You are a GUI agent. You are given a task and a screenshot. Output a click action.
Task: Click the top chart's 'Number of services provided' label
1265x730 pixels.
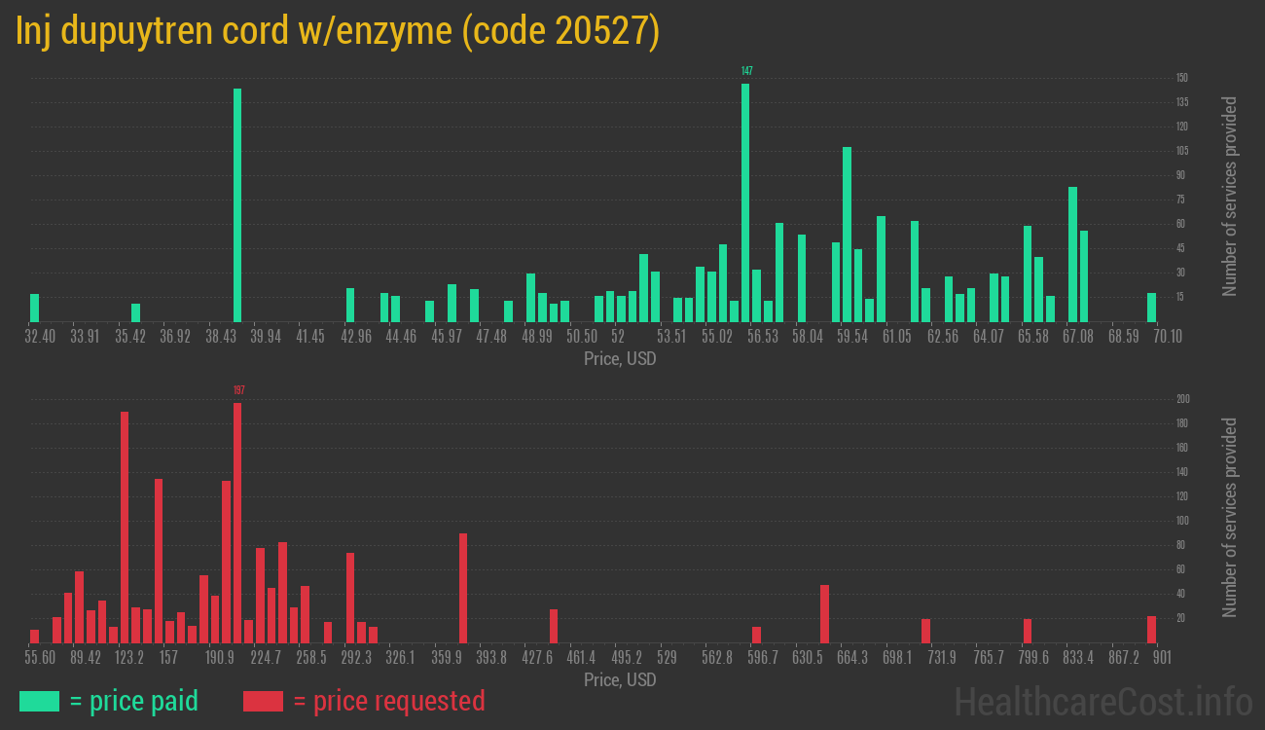point(1230,197)
